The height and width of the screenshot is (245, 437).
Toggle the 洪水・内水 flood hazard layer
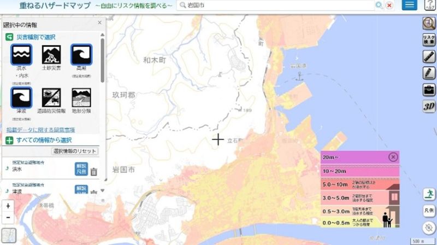pos(21,55)
